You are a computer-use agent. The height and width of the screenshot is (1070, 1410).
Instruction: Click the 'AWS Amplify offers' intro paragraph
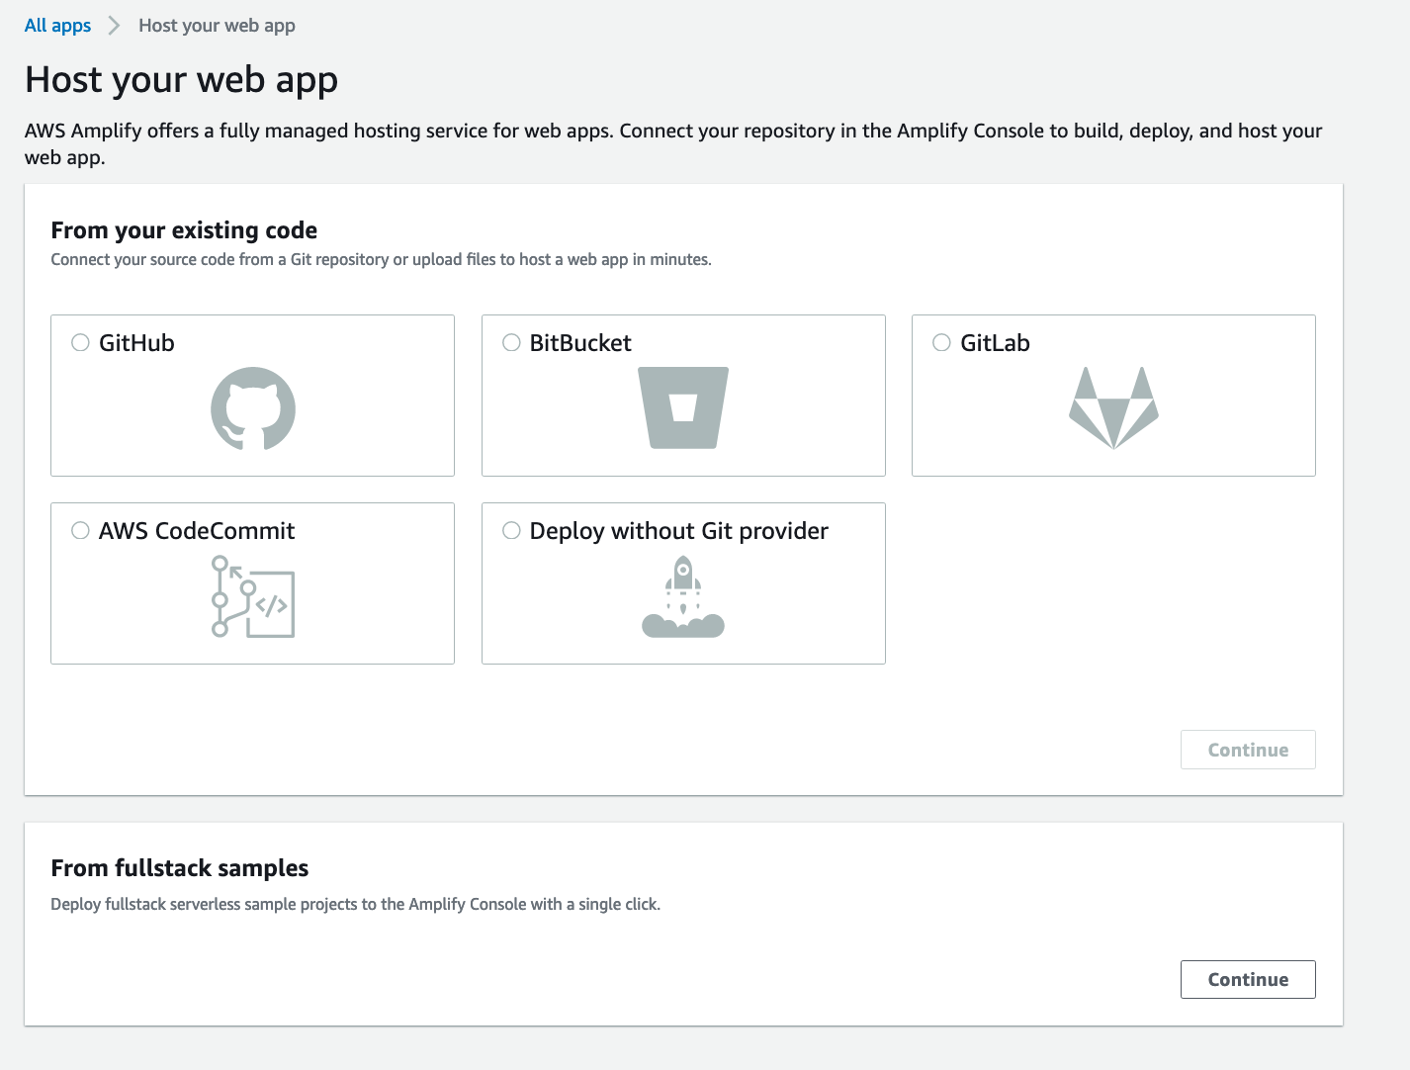pyautogui.click(x=673, y=143)
